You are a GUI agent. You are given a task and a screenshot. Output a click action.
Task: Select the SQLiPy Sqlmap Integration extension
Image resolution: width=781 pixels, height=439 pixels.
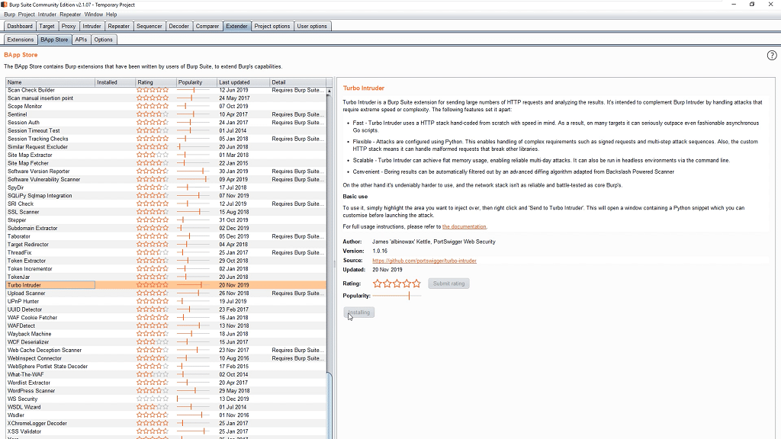(166, 196)
